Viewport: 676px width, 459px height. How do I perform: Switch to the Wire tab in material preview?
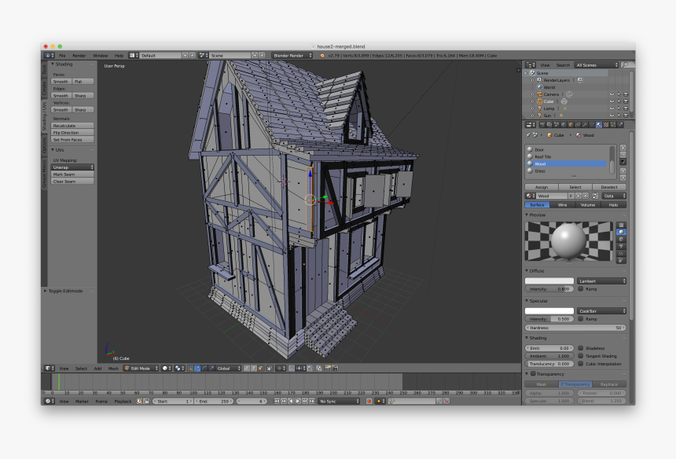564,205
